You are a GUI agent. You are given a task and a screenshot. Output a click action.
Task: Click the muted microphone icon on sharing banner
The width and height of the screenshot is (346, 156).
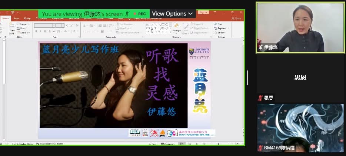[x=127, y=14]
